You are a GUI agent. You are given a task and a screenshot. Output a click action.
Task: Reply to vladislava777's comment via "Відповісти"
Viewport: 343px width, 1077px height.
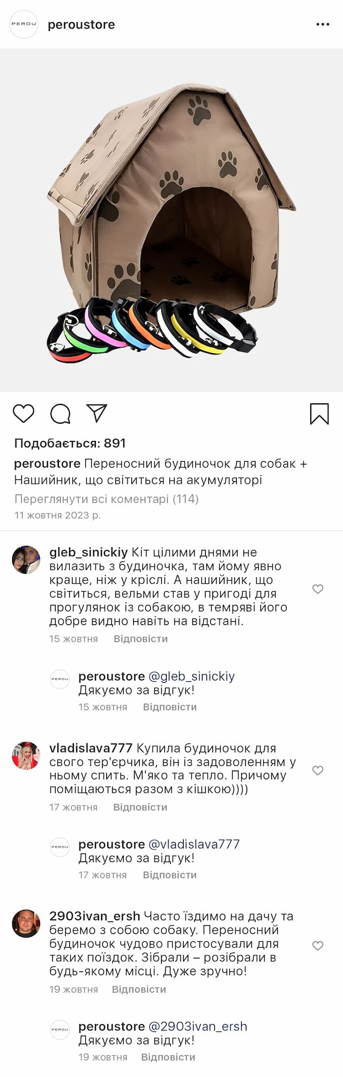140,807
